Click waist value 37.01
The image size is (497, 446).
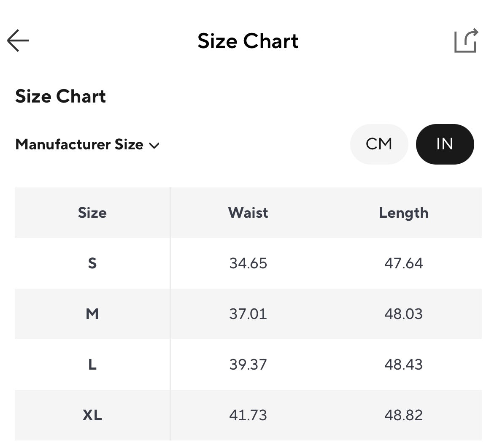coord(248,314)
